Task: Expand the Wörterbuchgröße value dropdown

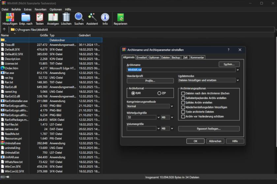Action: pos(159,117)
